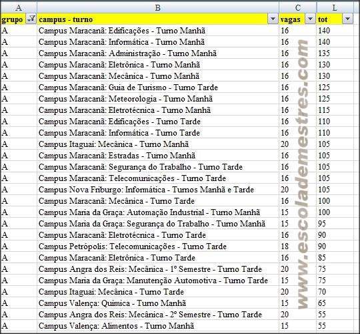Select cell 'Campus Valença: Alimentos - Turno Manhã'

tap(158, 326)
